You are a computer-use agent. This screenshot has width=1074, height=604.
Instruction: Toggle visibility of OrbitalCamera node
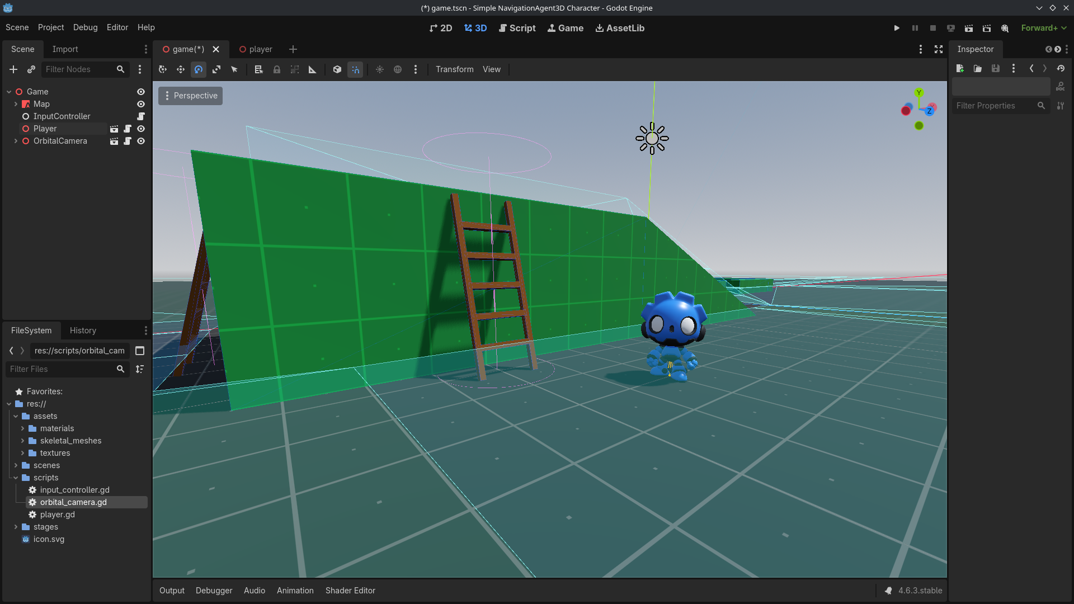click(141, 141)
